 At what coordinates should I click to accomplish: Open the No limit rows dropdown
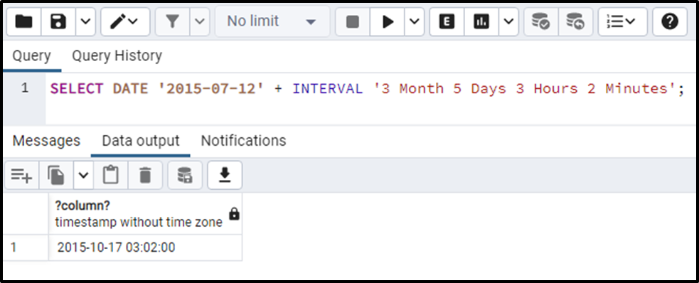tap(272, 21)
